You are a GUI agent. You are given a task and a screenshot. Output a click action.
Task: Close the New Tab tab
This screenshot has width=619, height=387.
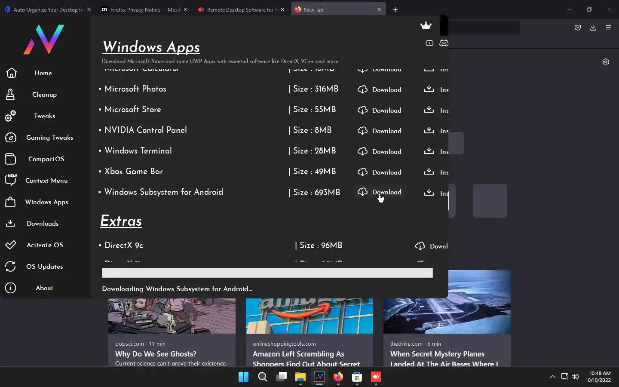pos(379,9)
